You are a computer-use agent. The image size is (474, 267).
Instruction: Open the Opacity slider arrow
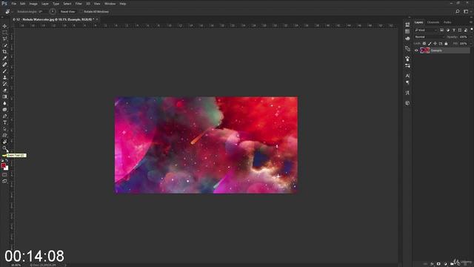coord(471,37)
